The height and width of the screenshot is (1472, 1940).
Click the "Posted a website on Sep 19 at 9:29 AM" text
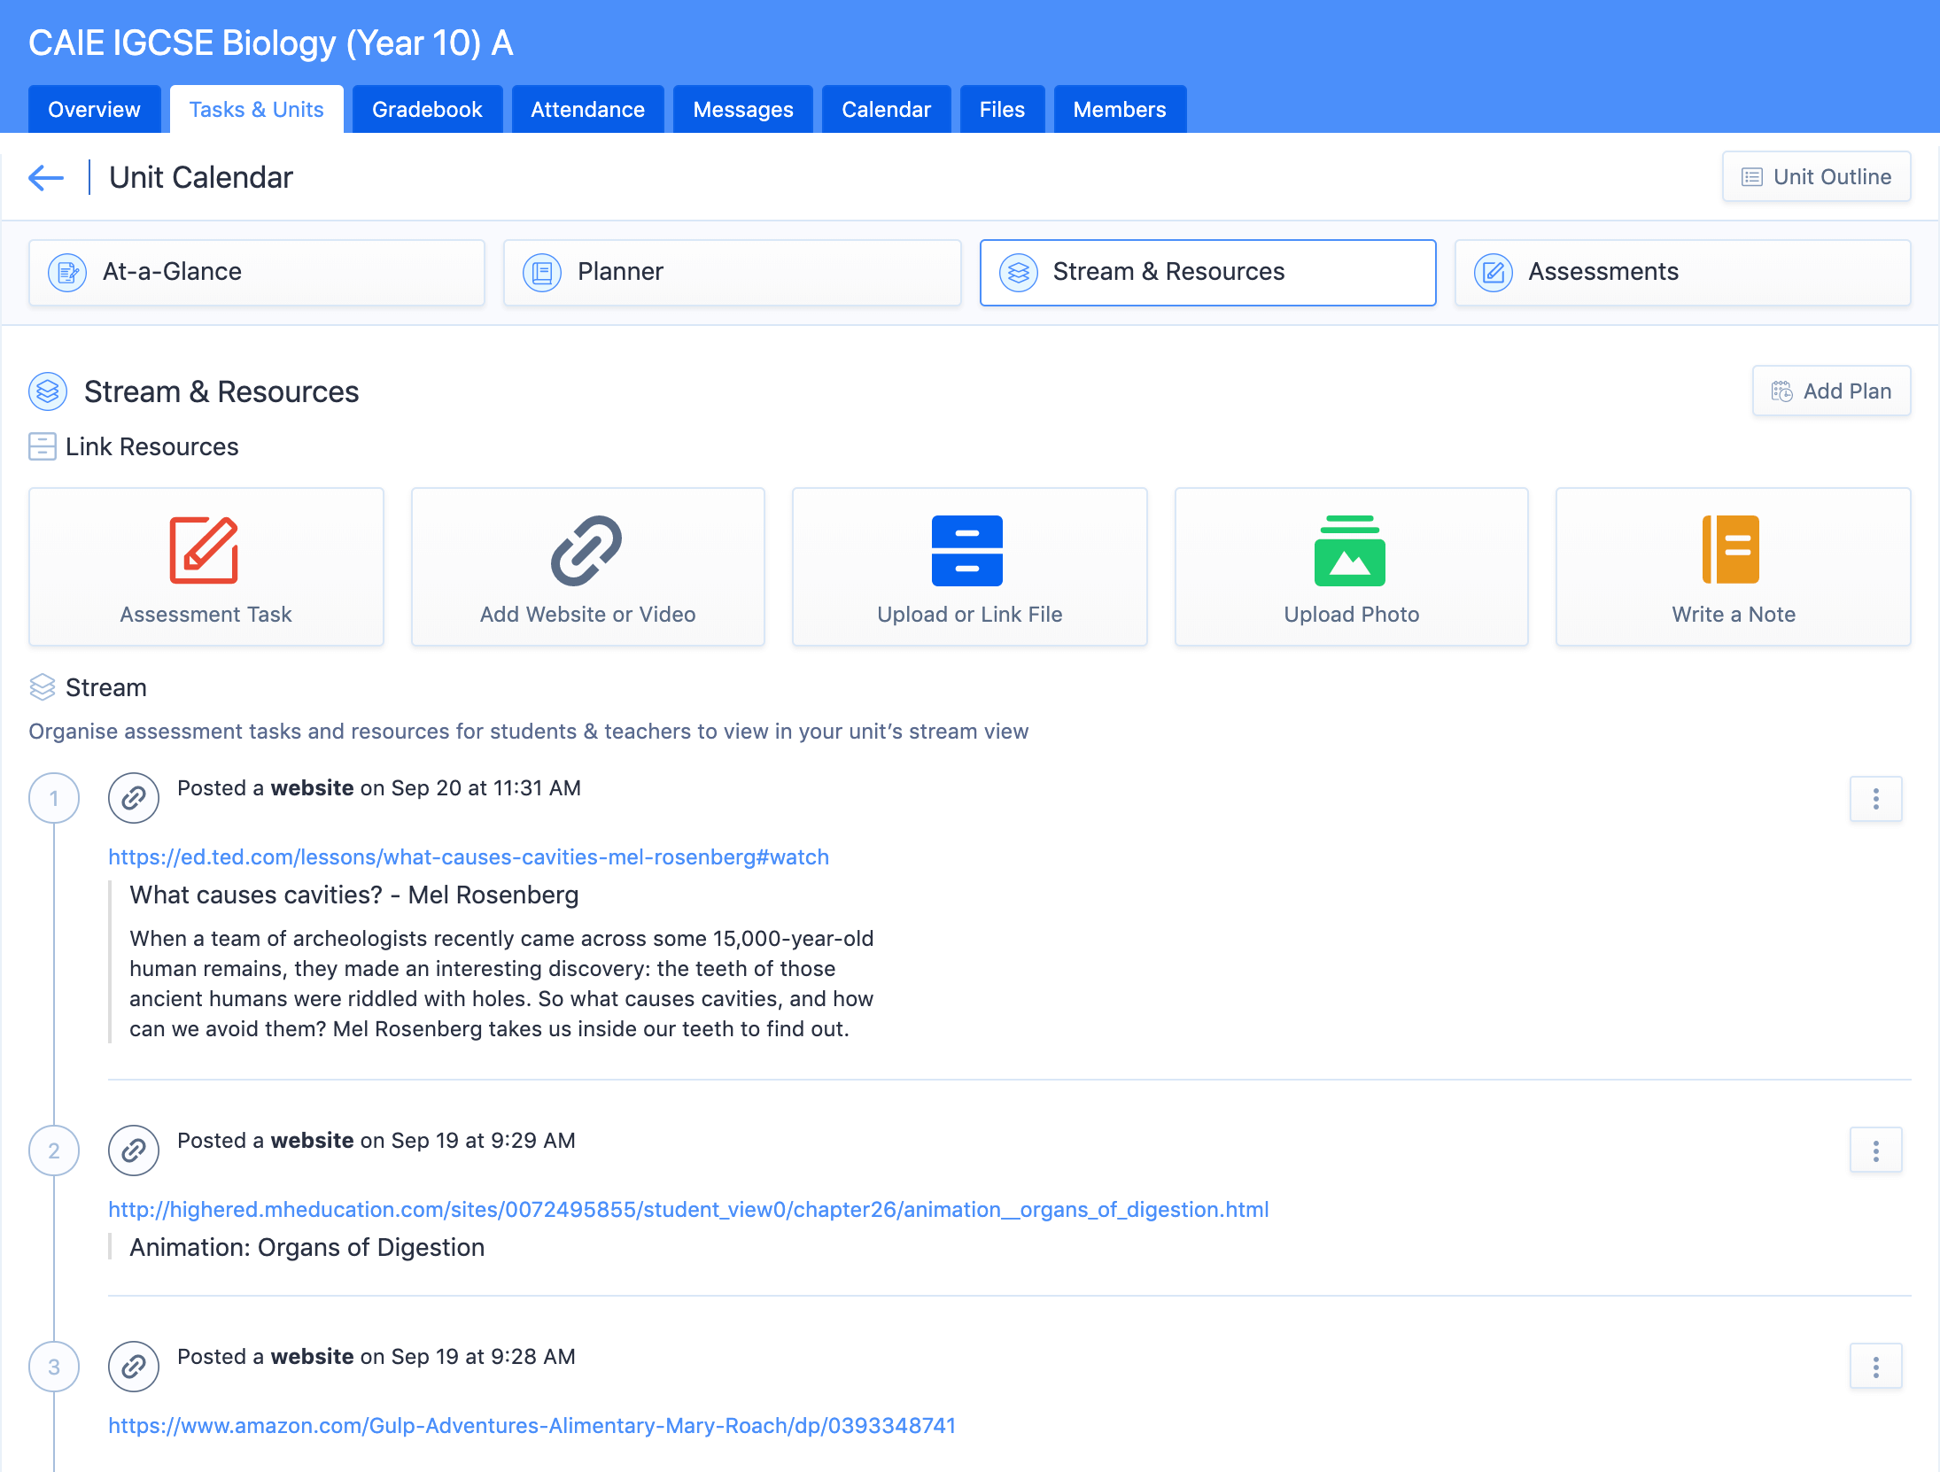(376, 1141)
